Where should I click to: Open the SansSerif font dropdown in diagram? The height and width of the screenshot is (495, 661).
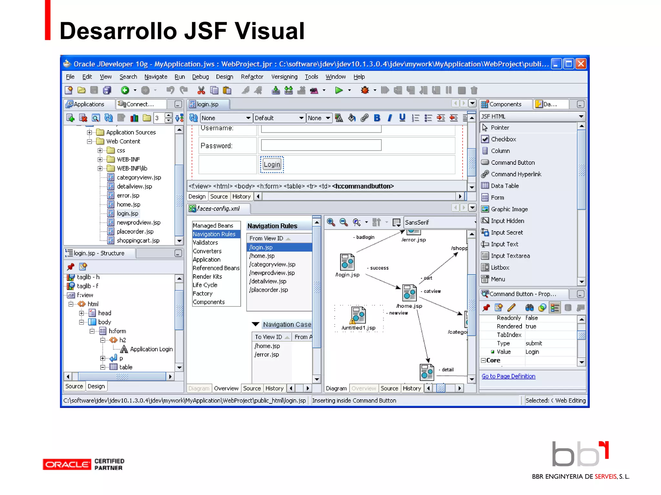point(474,222)
